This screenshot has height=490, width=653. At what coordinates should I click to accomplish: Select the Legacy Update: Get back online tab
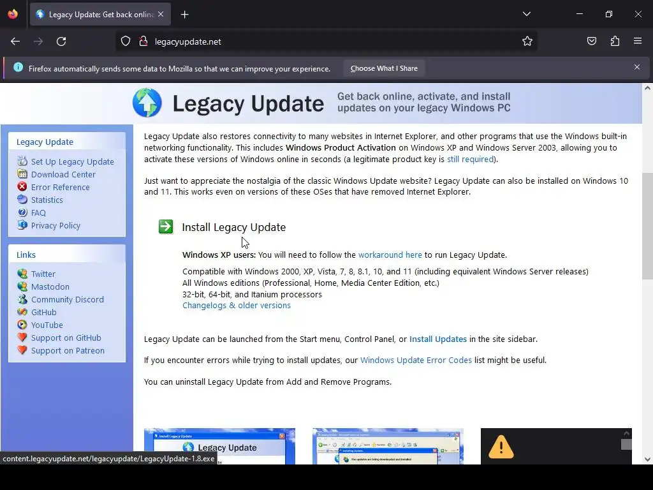click(x=100, y=15)
